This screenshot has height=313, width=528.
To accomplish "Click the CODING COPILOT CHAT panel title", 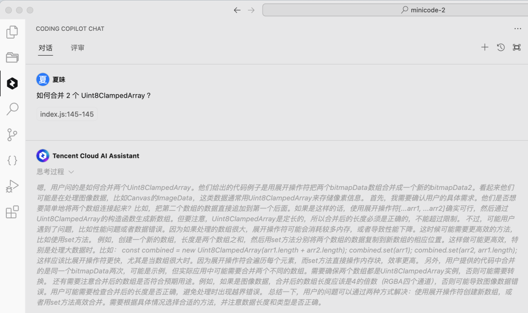I will point(70,29).
